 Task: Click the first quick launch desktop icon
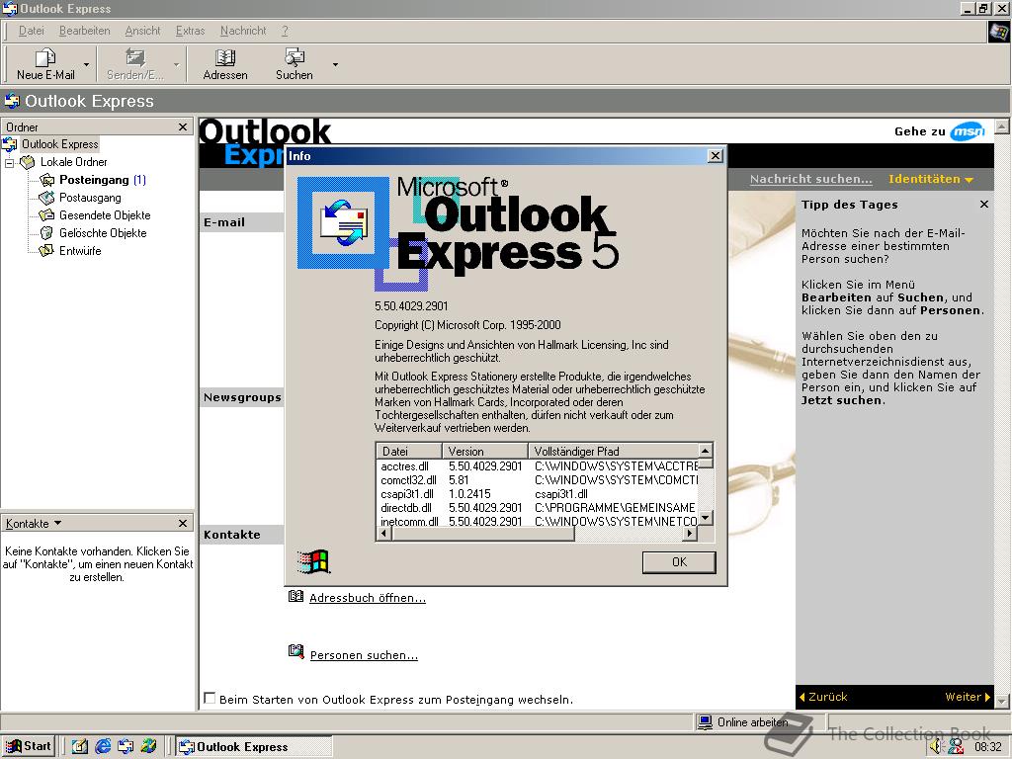click(79, 747)
